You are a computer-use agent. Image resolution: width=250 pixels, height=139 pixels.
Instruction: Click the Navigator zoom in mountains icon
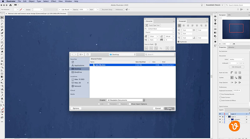tap(234, 44)
